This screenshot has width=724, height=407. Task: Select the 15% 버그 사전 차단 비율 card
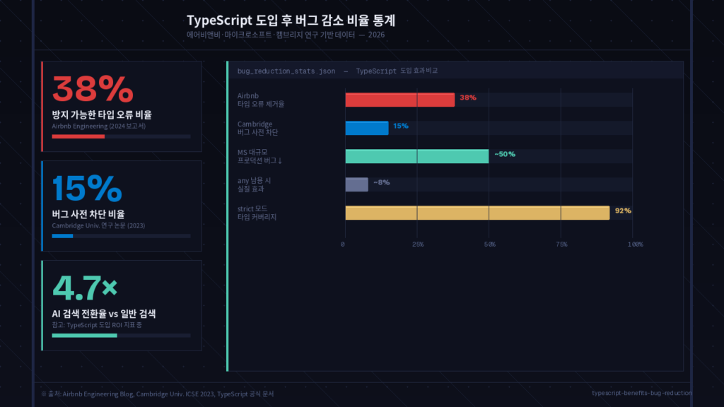point(121,205)
